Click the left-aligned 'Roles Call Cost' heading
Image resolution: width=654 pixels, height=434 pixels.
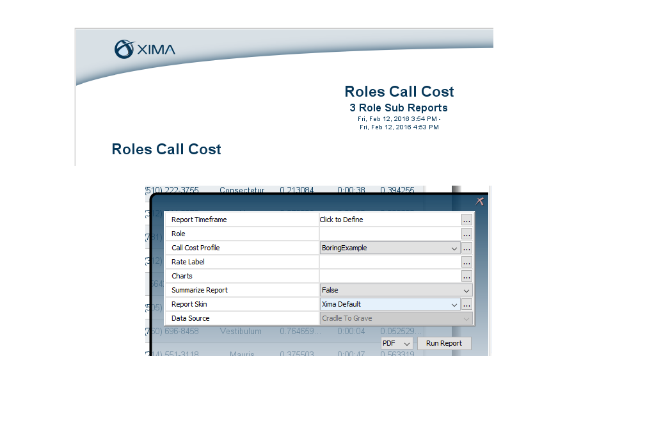click(x=166, y=149)
